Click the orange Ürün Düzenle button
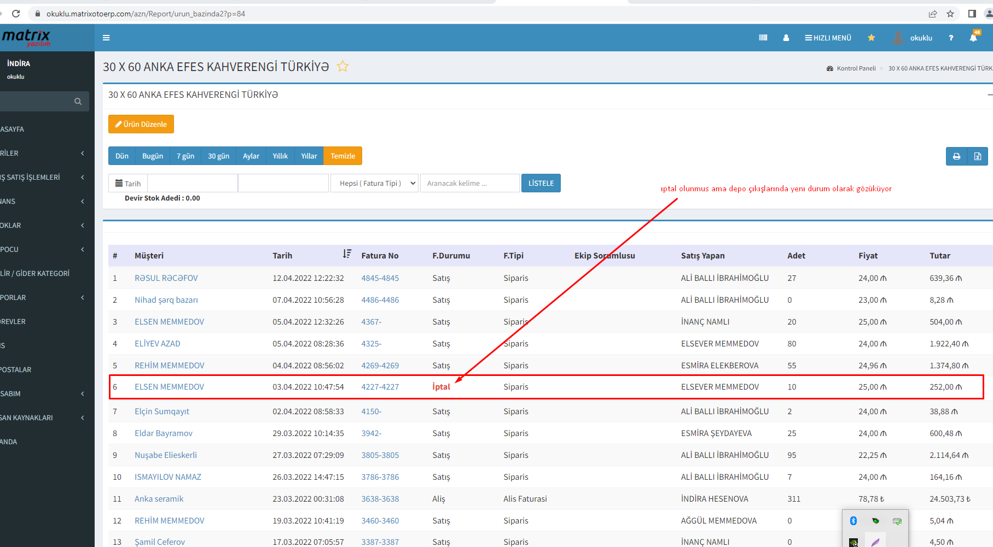Screen dimensions: 993x547 (x=141, y=124)
